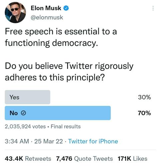View the 171K Likes list
Image resolution: width=161 pixels, height=167 pixels.
click(x=132, y=159)
